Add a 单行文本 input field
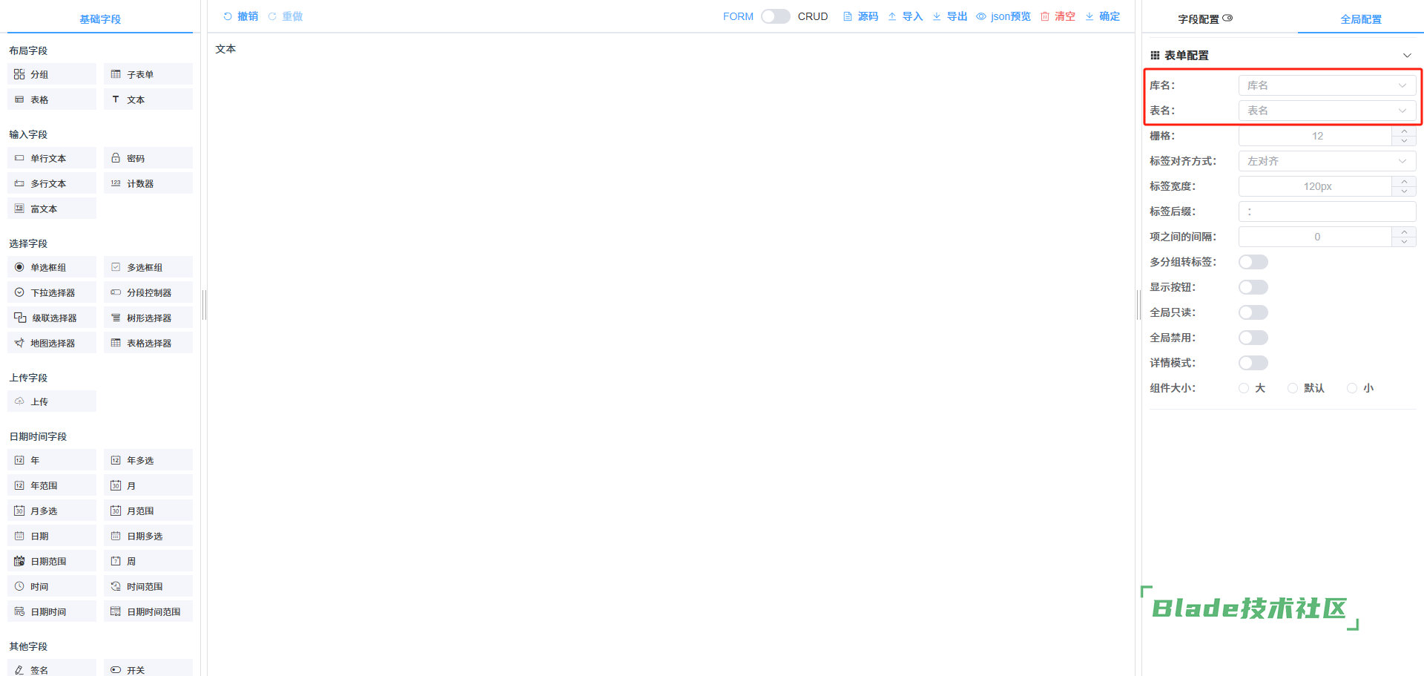Image resolution: width=1424 pixels, height=676 pixels. point(52,158)
